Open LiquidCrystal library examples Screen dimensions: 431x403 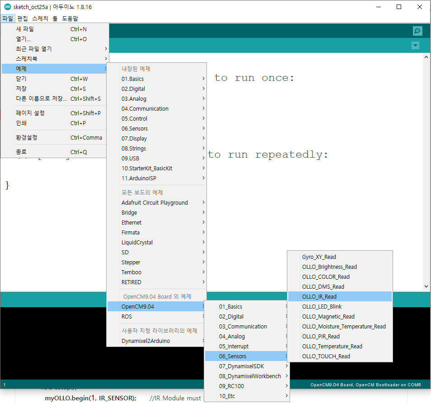click(156, 243)
